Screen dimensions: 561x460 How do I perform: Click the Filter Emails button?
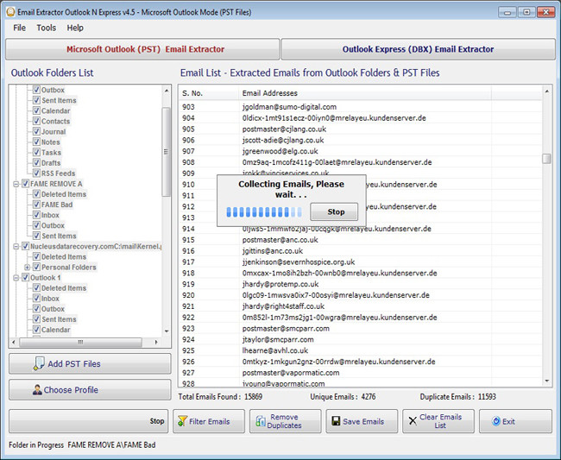click(x=209, y=421)
